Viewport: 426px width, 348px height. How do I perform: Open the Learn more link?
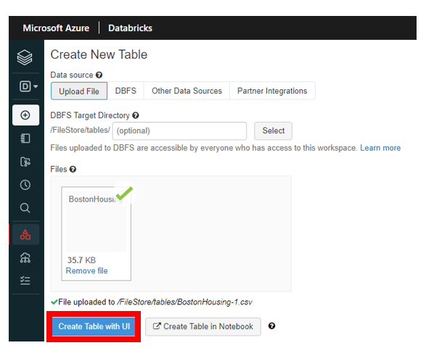[x=380, y=148]
